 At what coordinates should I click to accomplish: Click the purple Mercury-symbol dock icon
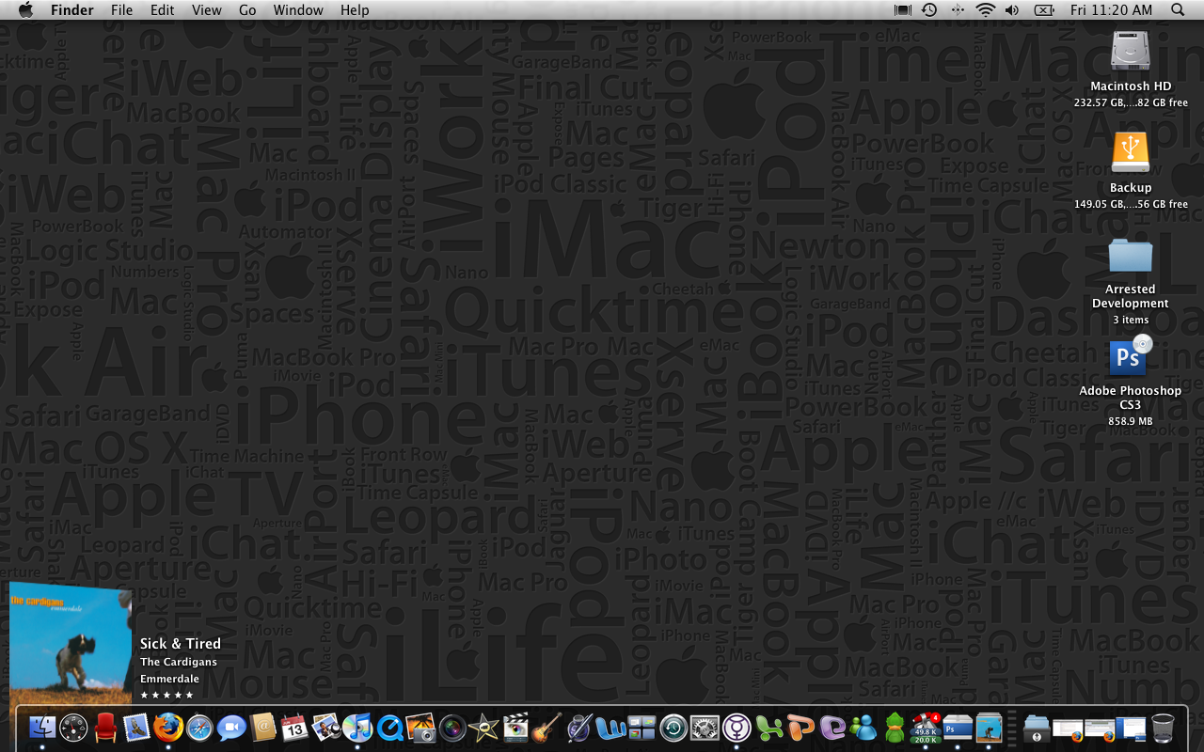[x=737, y=728]
